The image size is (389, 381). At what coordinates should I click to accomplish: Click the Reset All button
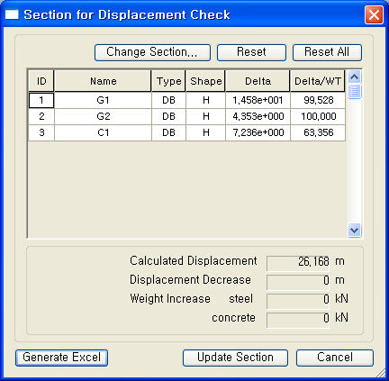point(327,52)
